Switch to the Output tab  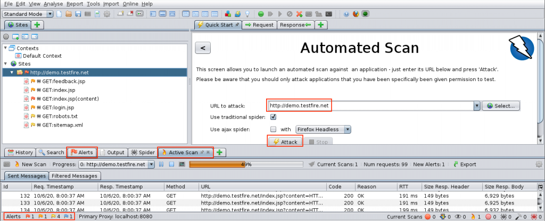[x=112, y=152]
